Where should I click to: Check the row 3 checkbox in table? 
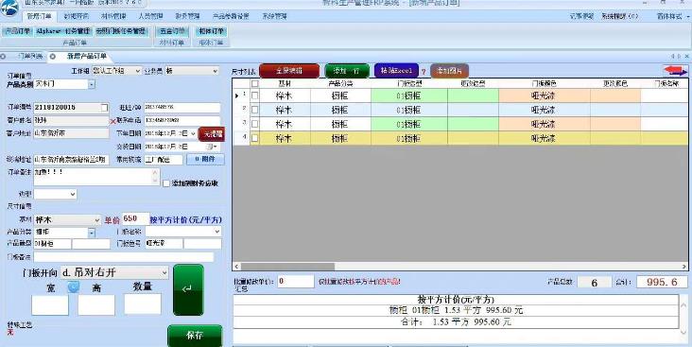pos(254,124)
